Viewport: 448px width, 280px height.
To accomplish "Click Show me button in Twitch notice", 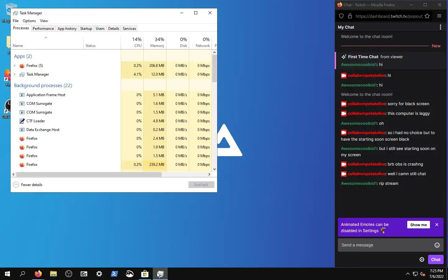I will click(418, 225).
